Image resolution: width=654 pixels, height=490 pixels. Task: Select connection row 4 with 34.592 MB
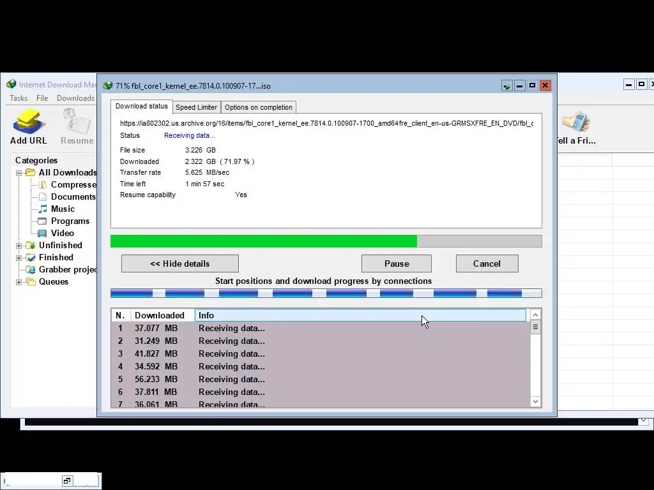pos(321,367)
